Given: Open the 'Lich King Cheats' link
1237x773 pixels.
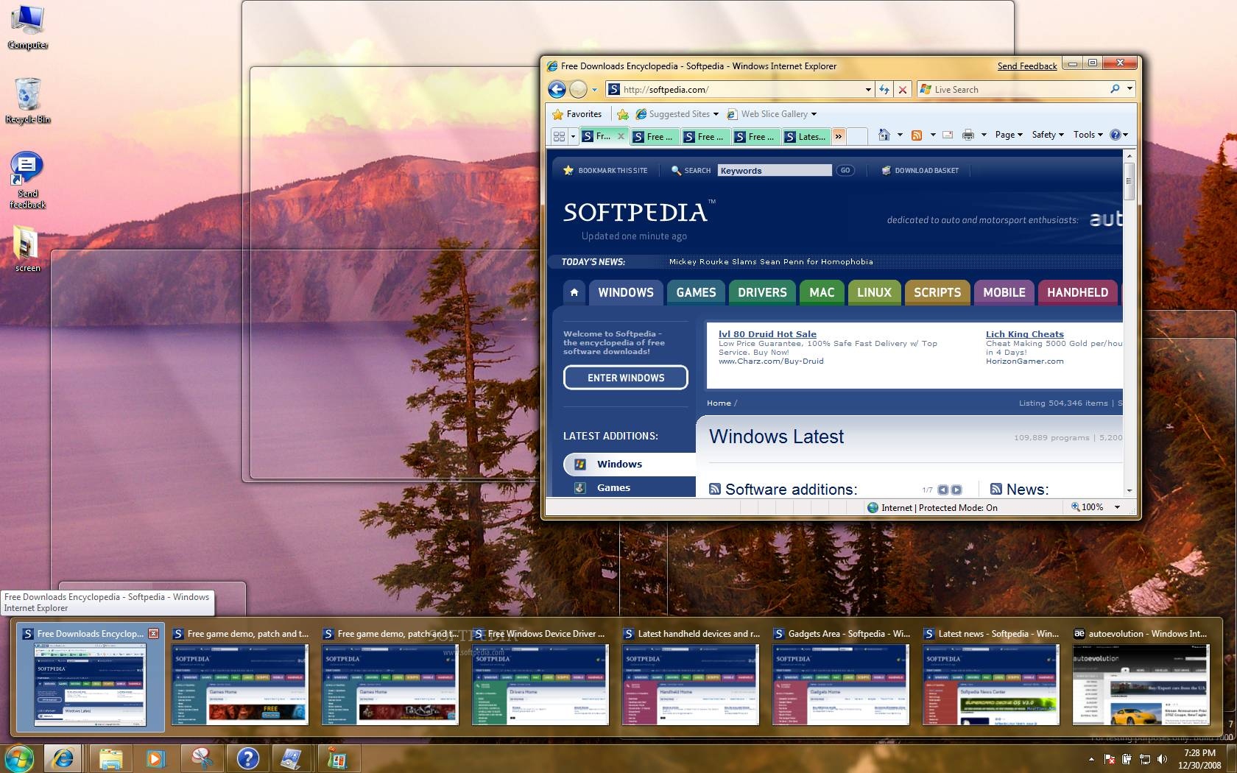Looking at the screenshot, I should tap(1024, 333).
